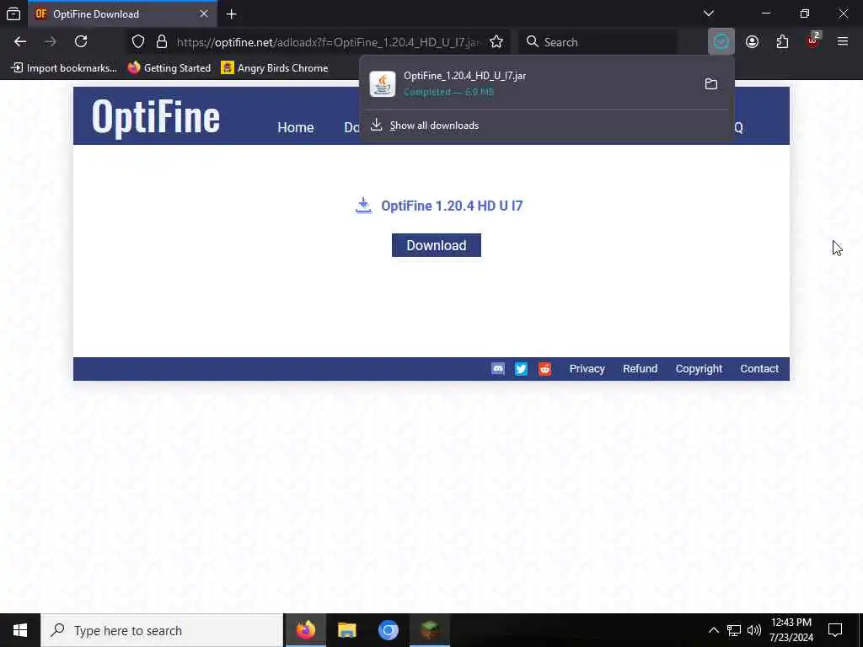Show downloaded file in folder
863x647 pixels.
711,83
